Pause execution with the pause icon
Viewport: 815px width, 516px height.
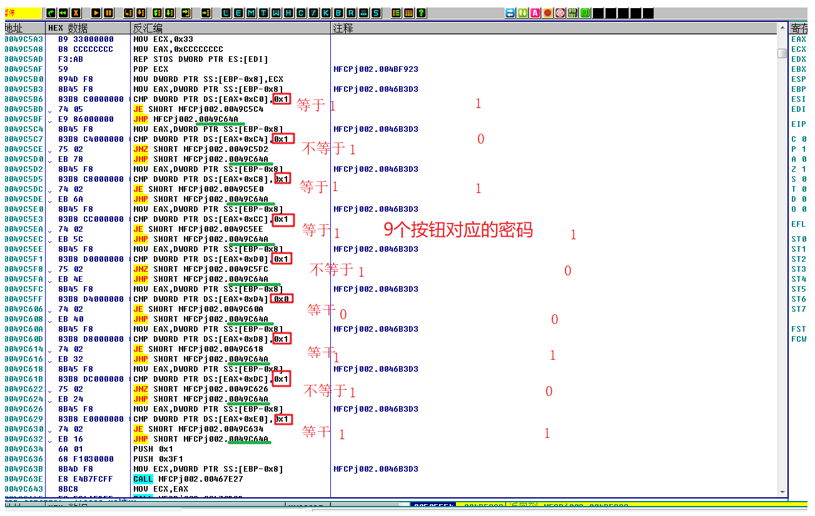pyautogui.click(x=109, y=12)
